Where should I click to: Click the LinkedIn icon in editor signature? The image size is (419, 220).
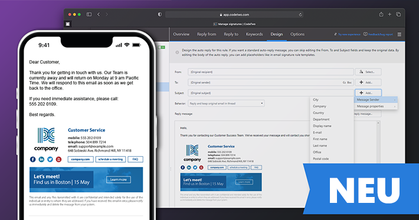(x=189, y=168)
